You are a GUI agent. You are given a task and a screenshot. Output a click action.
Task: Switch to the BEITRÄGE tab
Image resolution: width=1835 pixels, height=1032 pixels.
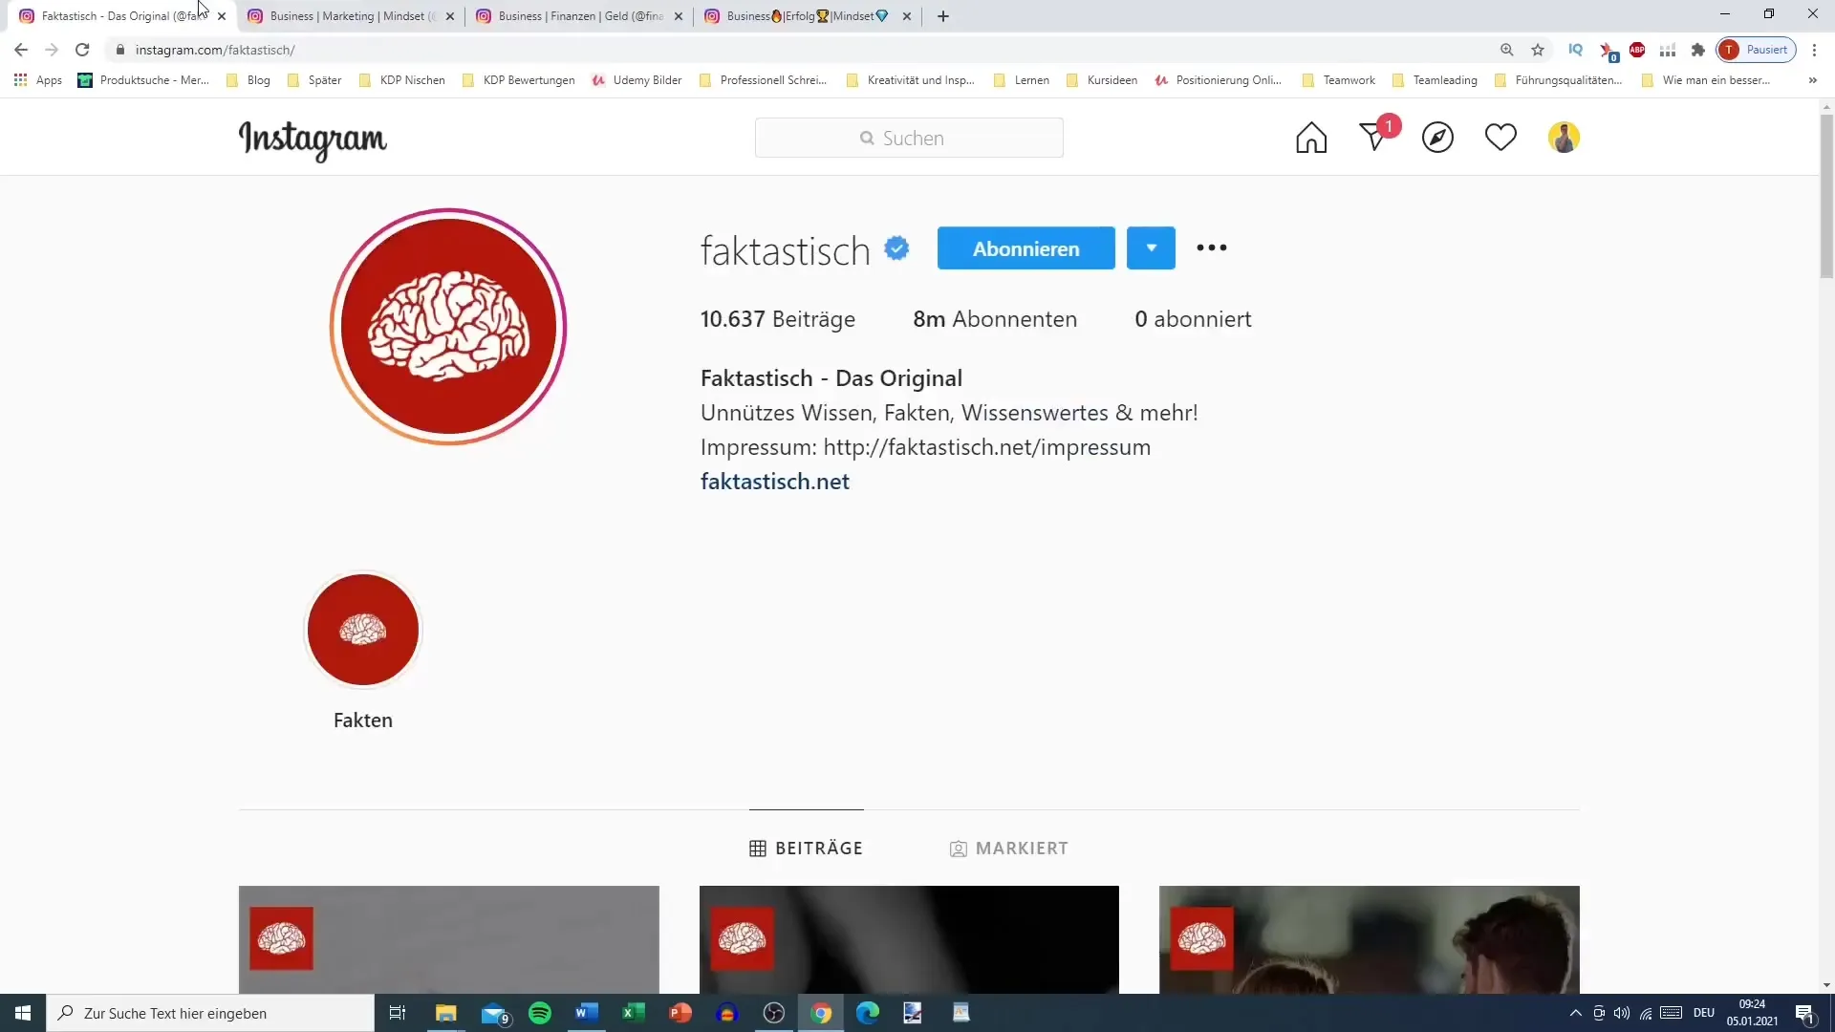click(x=807, y=848)
